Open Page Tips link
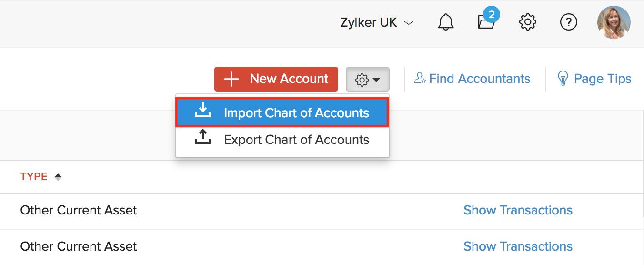The image size is (644, 265). coord(603,79)
